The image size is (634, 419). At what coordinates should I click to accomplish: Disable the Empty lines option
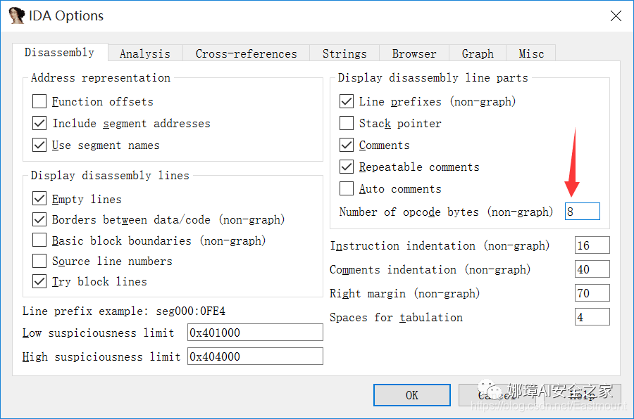click(x=39, y=199)
